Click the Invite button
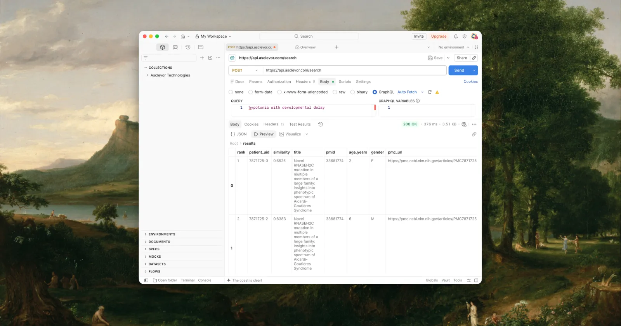621x326 pixels. tap(419, 36)
